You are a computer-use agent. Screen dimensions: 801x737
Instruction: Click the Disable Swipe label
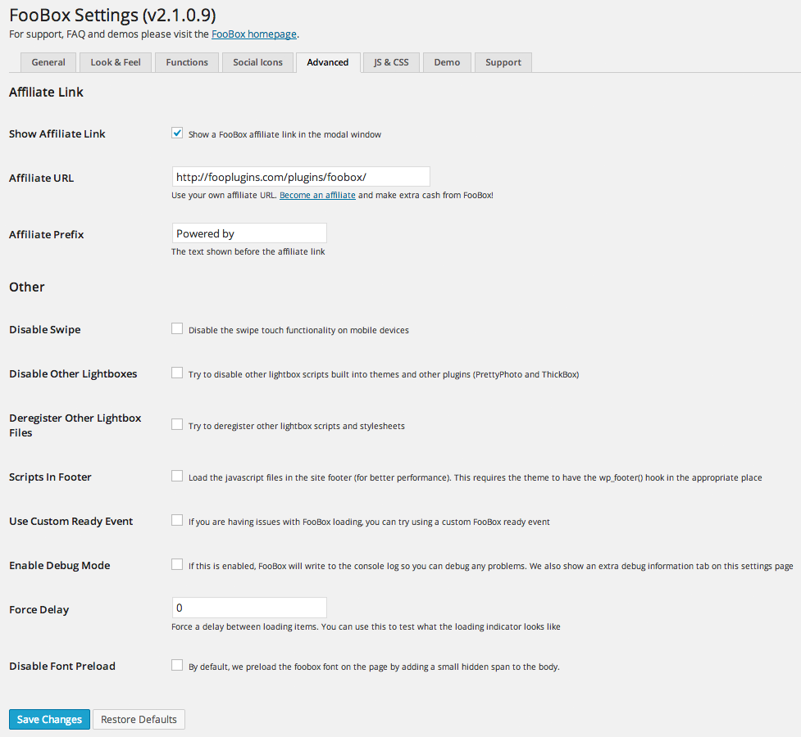tap(45, 330)
